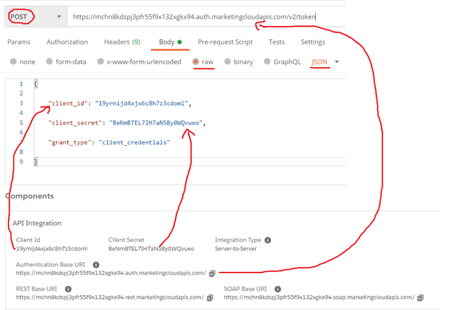Open the POST method dropdown
Screen dimensions: 460x310
pyautogui.click(x=36, y=17)
